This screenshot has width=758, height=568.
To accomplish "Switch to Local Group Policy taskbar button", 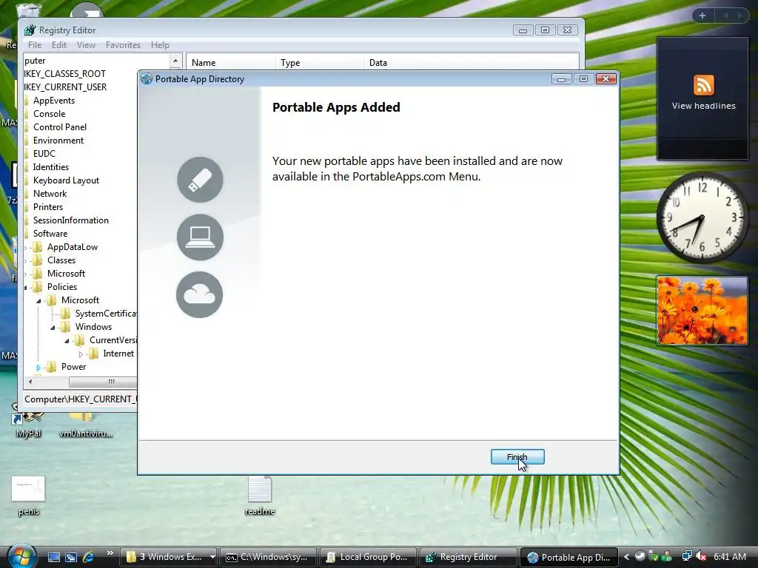I will pyautogui.click(x=367, y=557).
